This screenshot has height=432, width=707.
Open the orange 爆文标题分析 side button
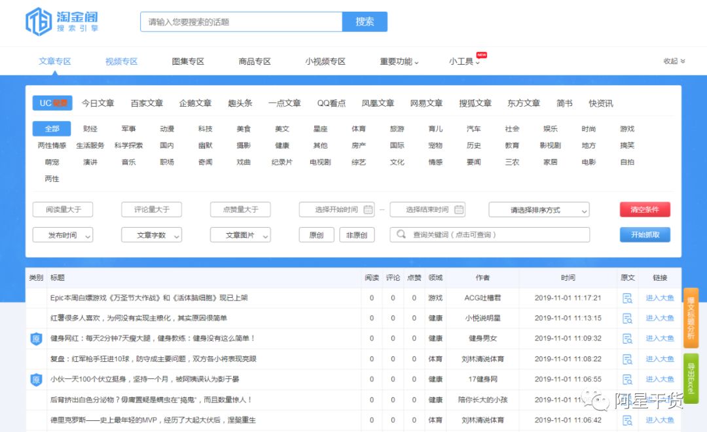pos(691,318)
